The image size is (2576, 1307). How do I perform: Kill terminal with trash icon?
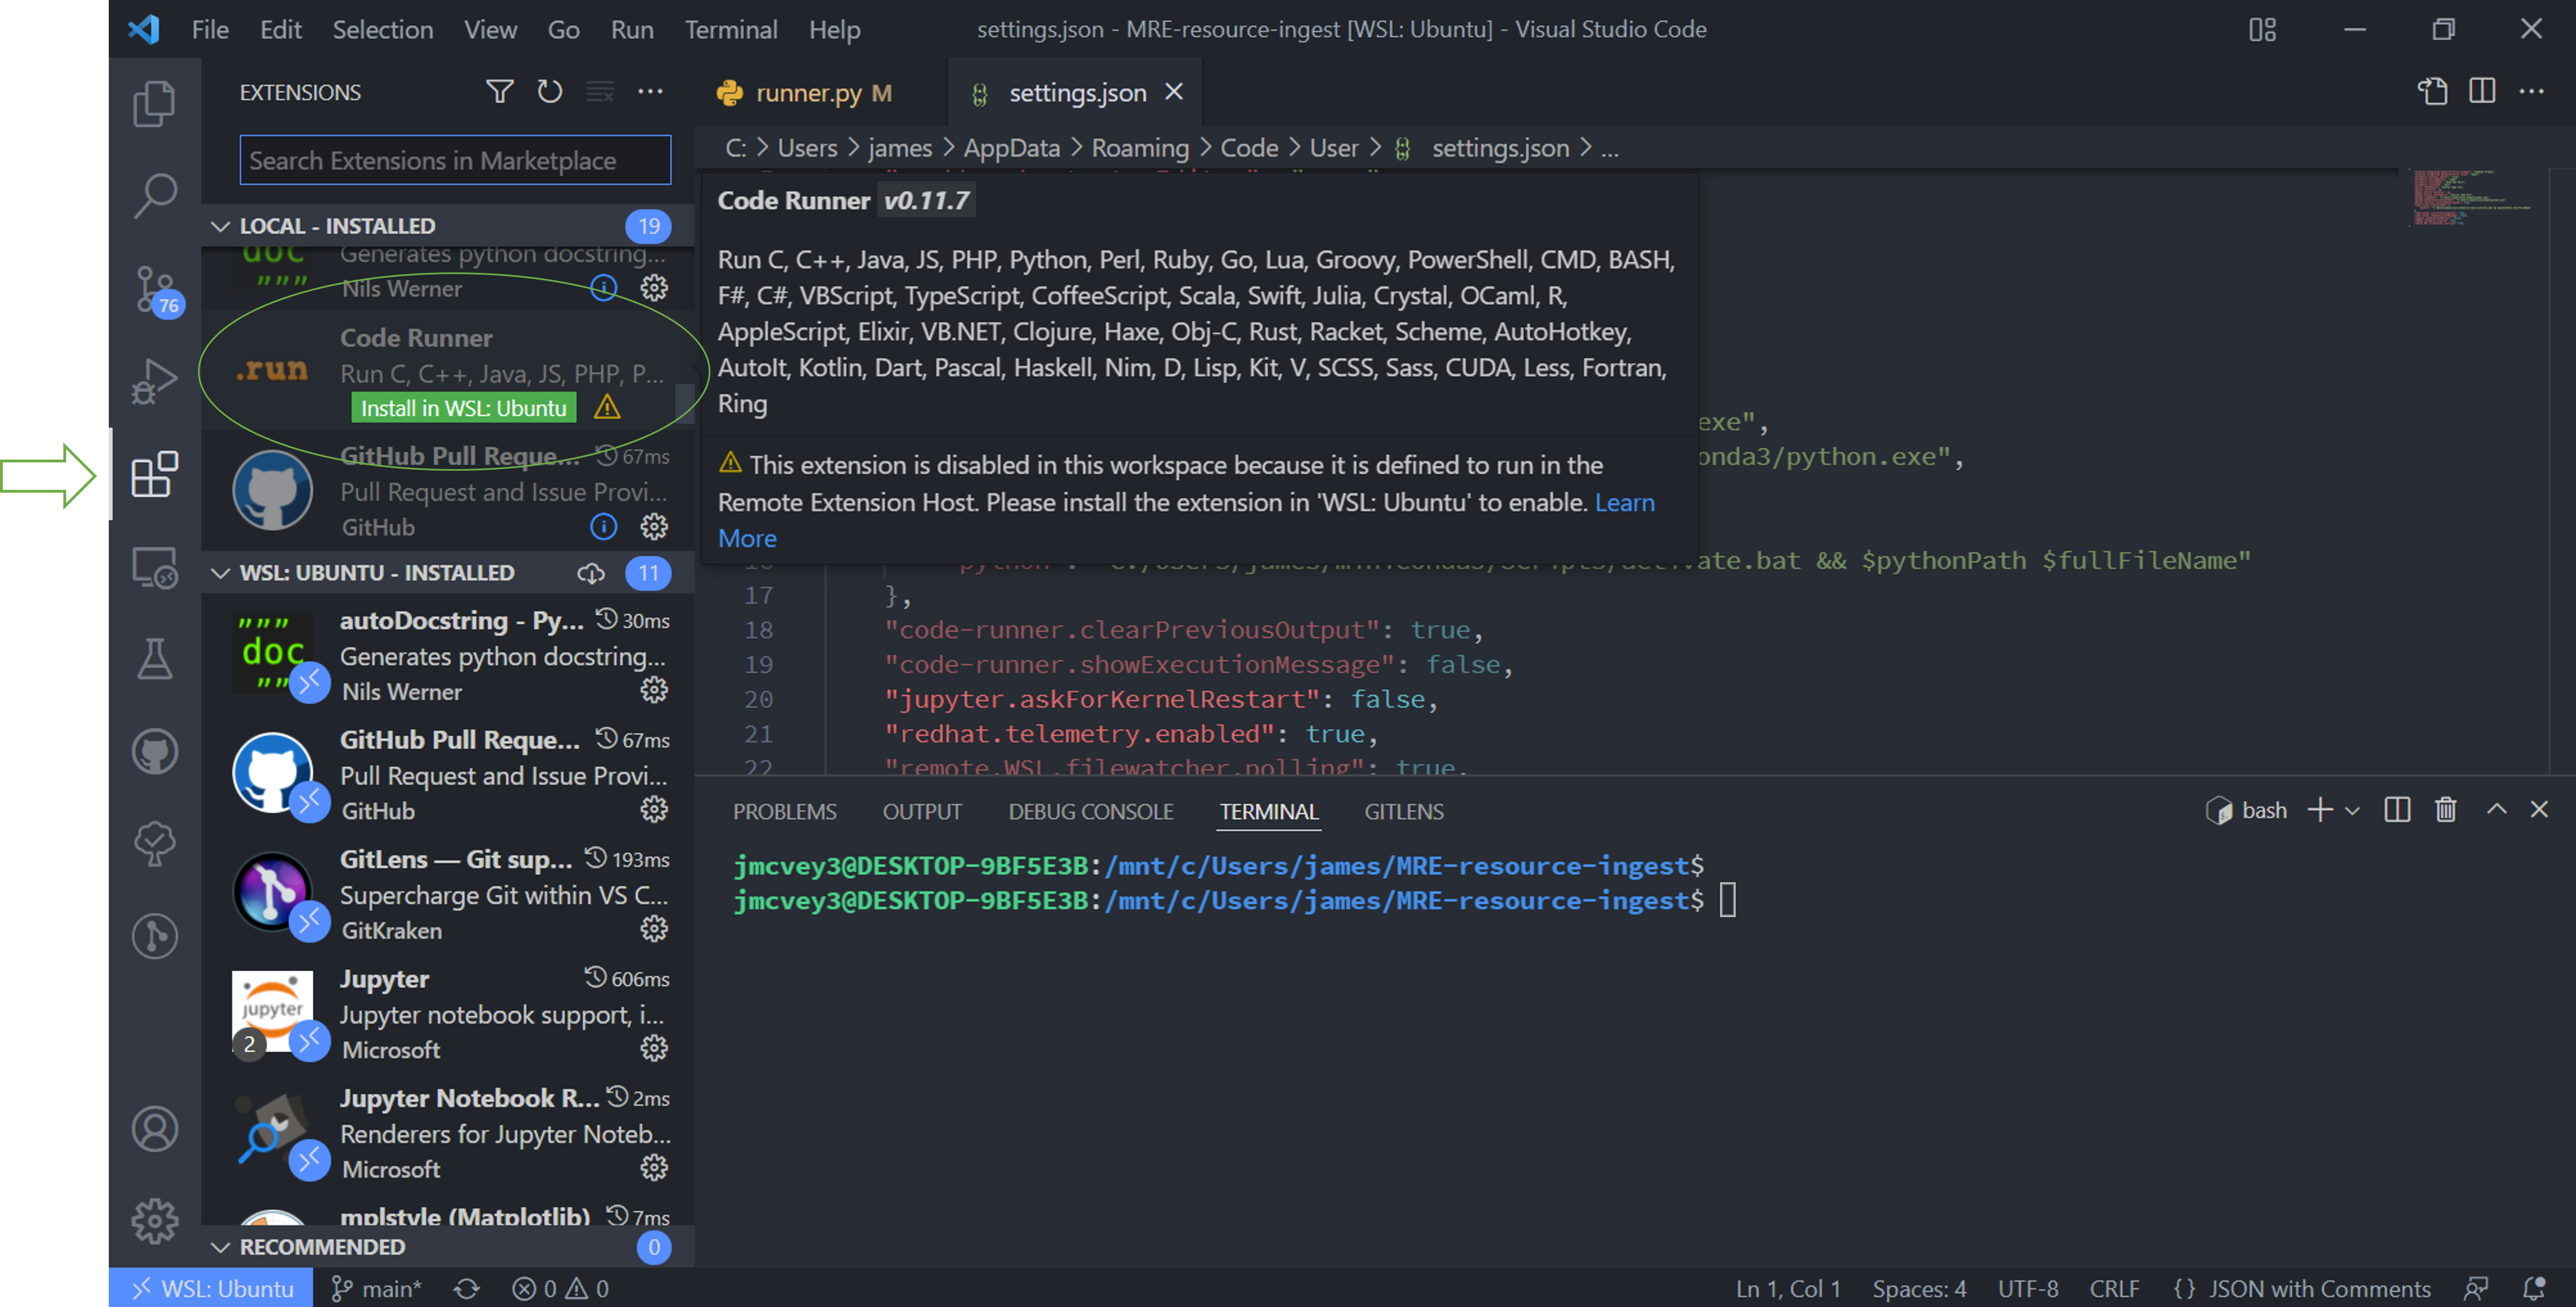(2446, 809)
